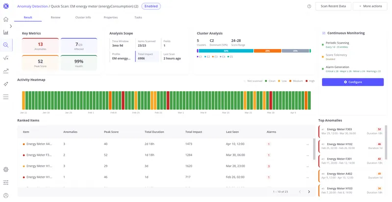Click the High legend item in heatmap
The image size is (392, 202).
[x=310, y=81]
